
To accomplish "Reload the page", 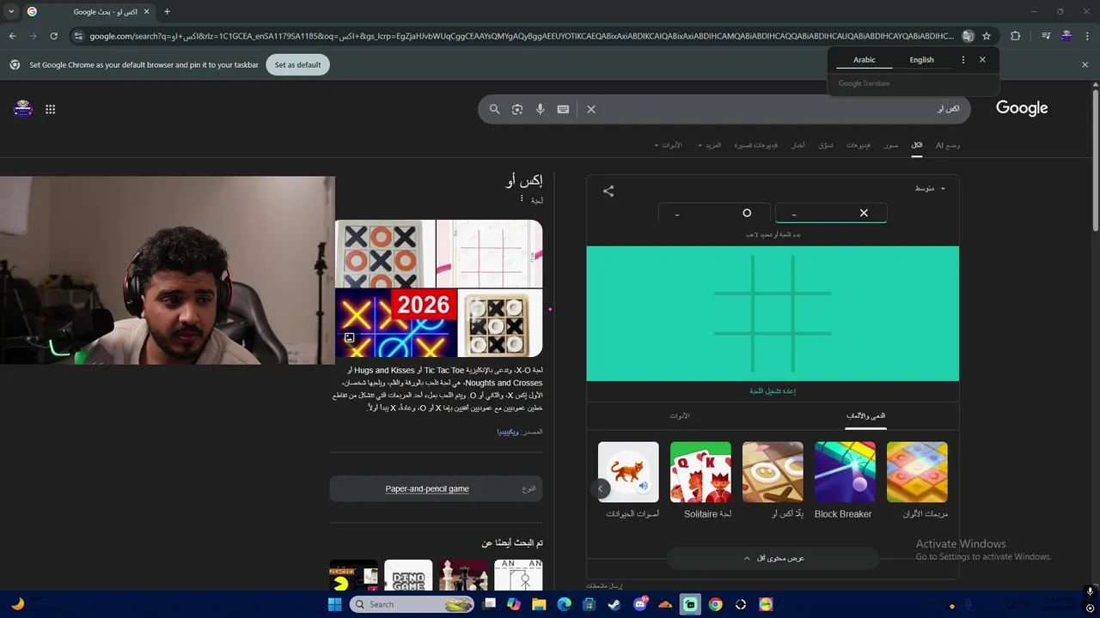I will [53, 36].
